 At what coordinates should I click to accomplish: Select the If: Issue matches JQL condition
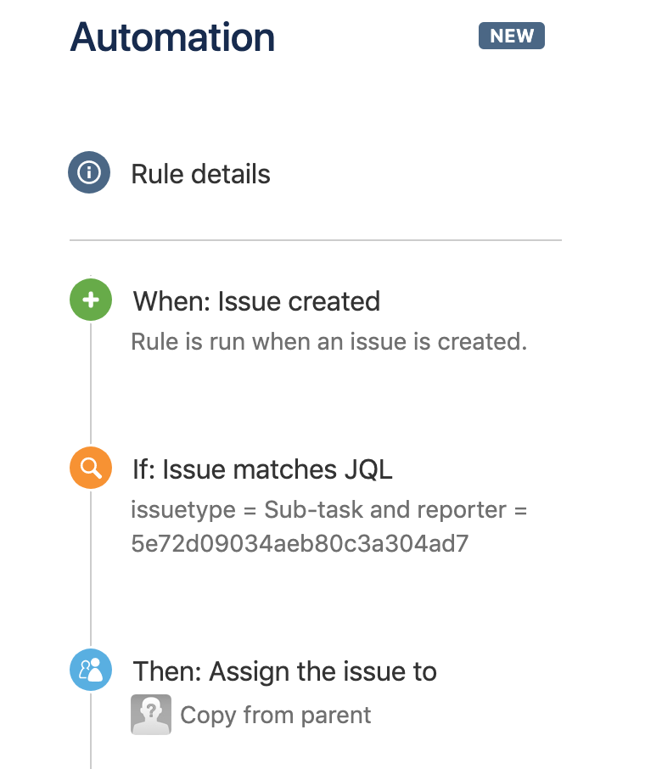tap(262, 469)
